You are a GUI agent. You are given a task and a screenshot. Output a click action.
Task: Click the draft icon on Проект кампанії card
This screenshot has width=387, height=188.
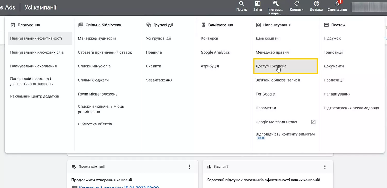(74, 167)
